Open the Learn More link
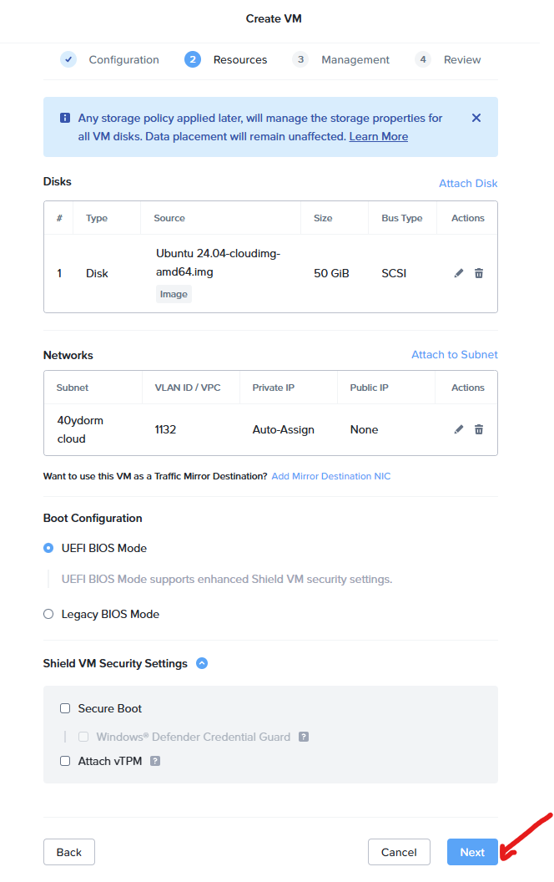This screenshot has height=882, width=554. coord(378,136)
